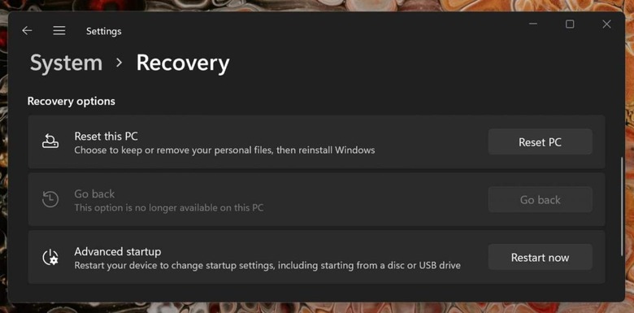Click the Go back history icon
Screen dimensions: 634x313
pyautogui.click(x=50, y=199)
